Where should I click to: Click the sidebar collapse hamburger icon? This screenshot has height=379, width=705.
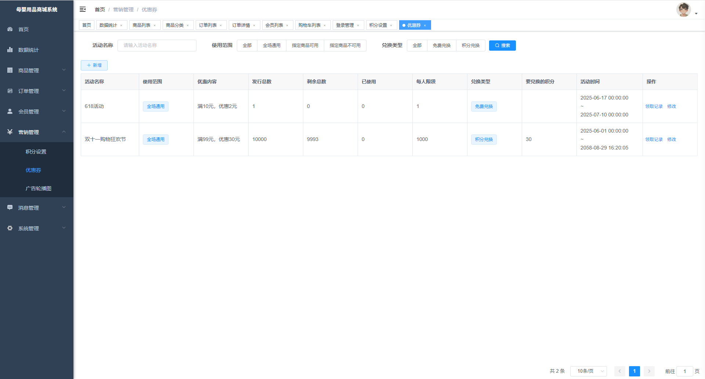pyautogui.click(x=83, y=9)
